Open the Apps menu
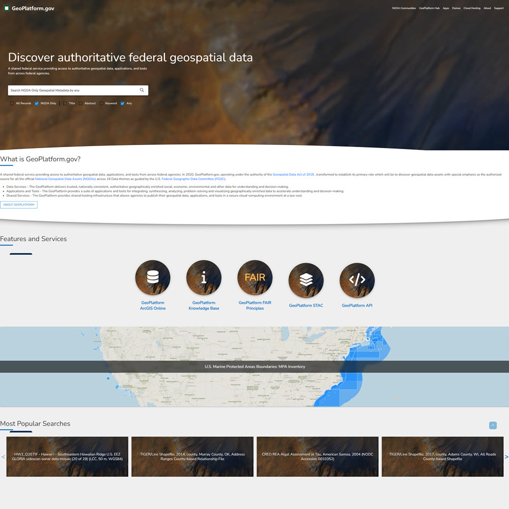Image resolution: width=509 pixels, height=509 pixels. click(446, 8)
